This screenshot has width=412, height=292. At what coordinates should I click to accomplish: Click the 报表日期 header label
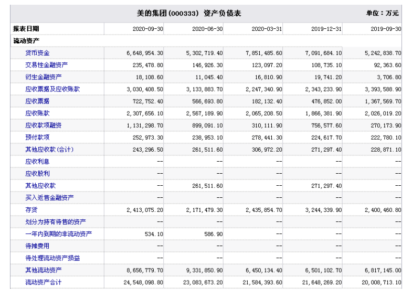(x=26, y=29)
